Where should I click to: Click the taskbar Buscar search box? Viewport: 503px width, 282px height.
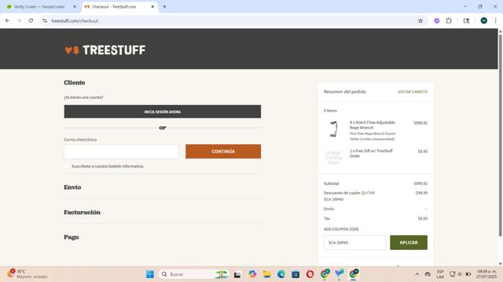[x=194, y=274]
